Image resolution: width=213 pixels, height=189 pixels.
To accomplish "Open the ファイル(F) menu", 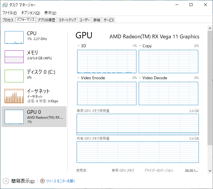I will tap(10, 13).
